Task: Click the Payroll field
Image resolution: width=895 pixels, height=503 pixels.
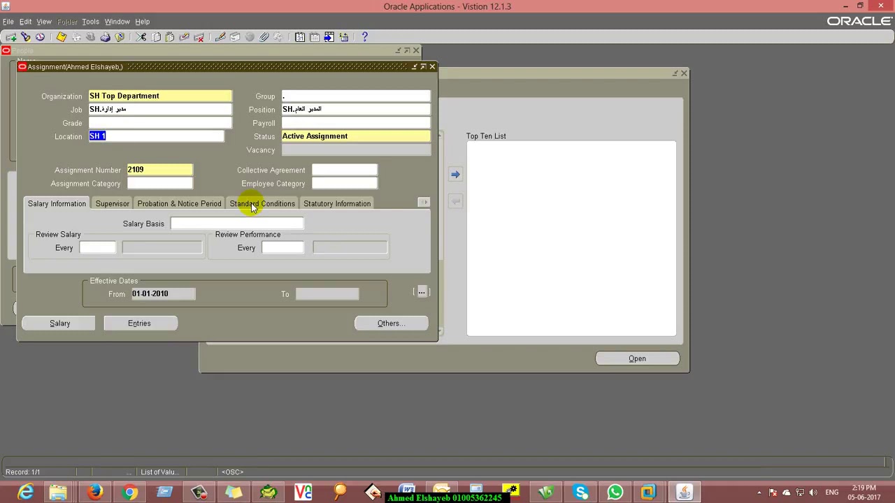Action: 356,123
